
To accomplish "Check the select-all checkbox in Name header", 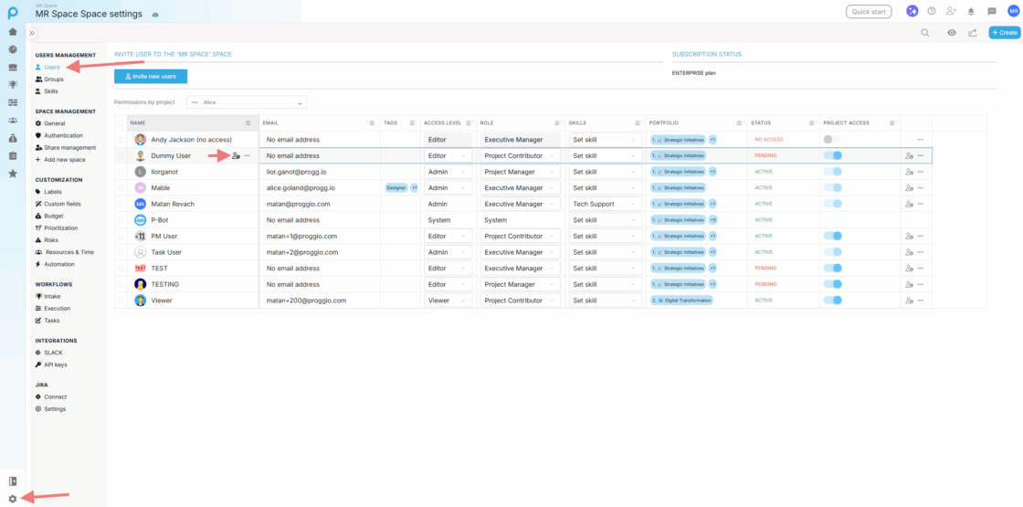I will [x=121, y=122].
